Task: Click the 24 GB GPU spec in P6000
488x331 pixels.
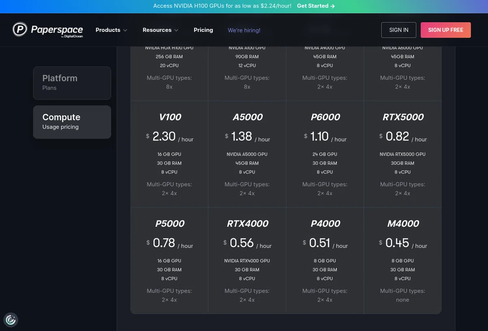Action: (x=325, y=154)
